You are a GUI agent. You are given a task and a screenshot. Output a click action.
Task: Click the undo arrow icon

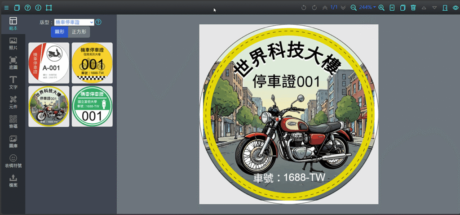[x=304, y=8]
